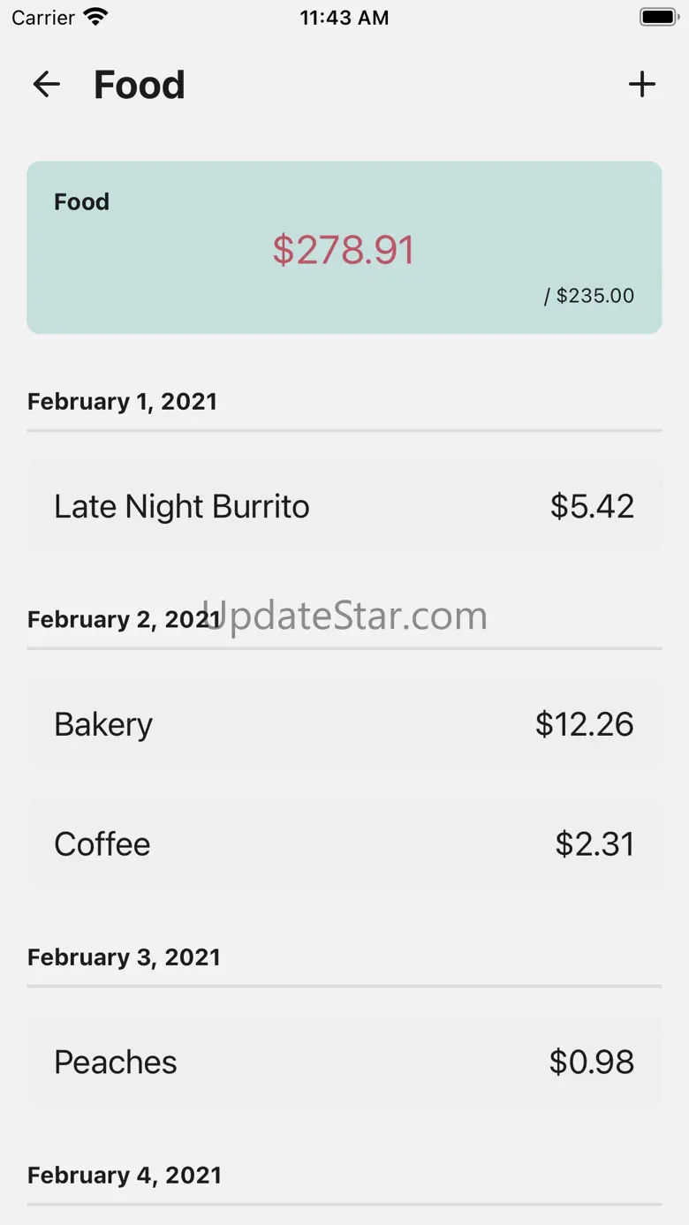Image resolution: width=689 pixels, height=1225 pixels.
Task: Tap the February 4, 2021 header
Action: 124,1176
